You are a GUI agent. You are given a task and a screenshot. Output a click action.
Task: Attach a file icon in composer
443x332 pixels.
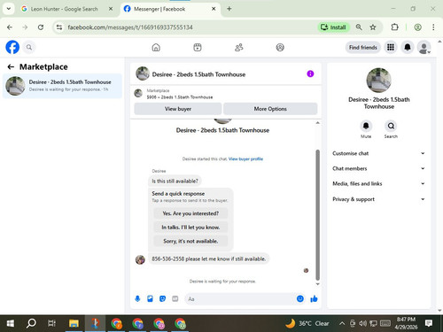pos(150,299)
